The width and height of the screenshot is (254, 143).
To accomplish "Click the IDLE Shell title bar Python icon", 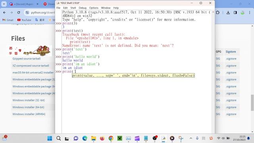I will tap(58, 3).
